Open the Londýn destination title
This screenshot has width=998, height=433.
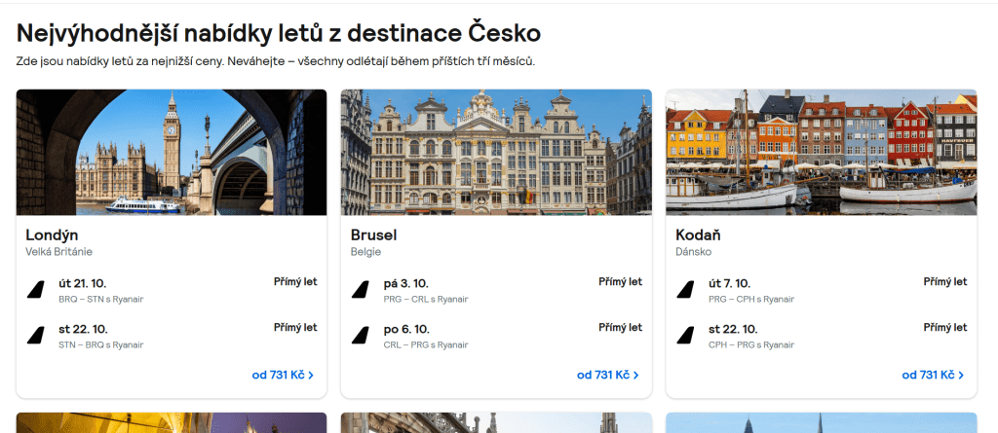pos(52,235)
